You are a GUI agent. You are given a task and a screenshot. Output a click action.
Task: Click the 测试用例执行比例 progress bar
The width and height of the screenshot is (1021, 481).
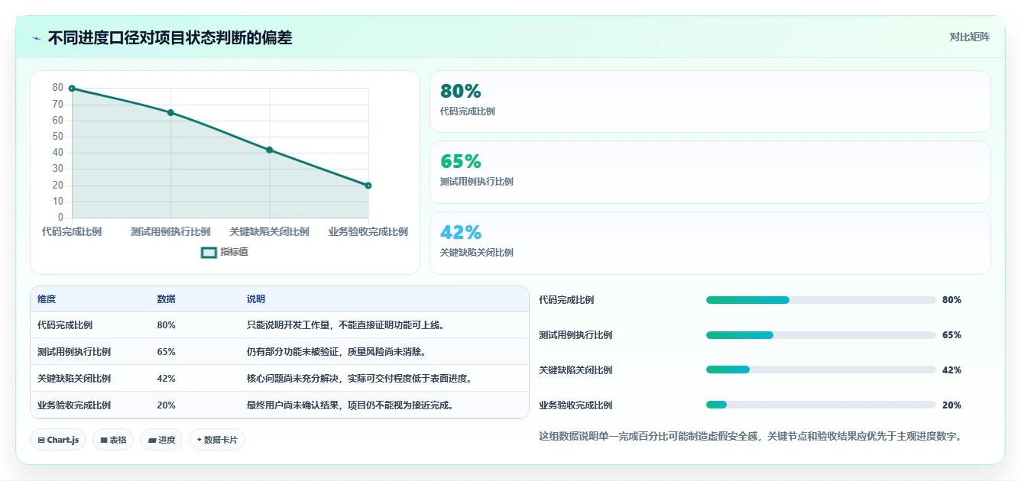tap(821, 335)
